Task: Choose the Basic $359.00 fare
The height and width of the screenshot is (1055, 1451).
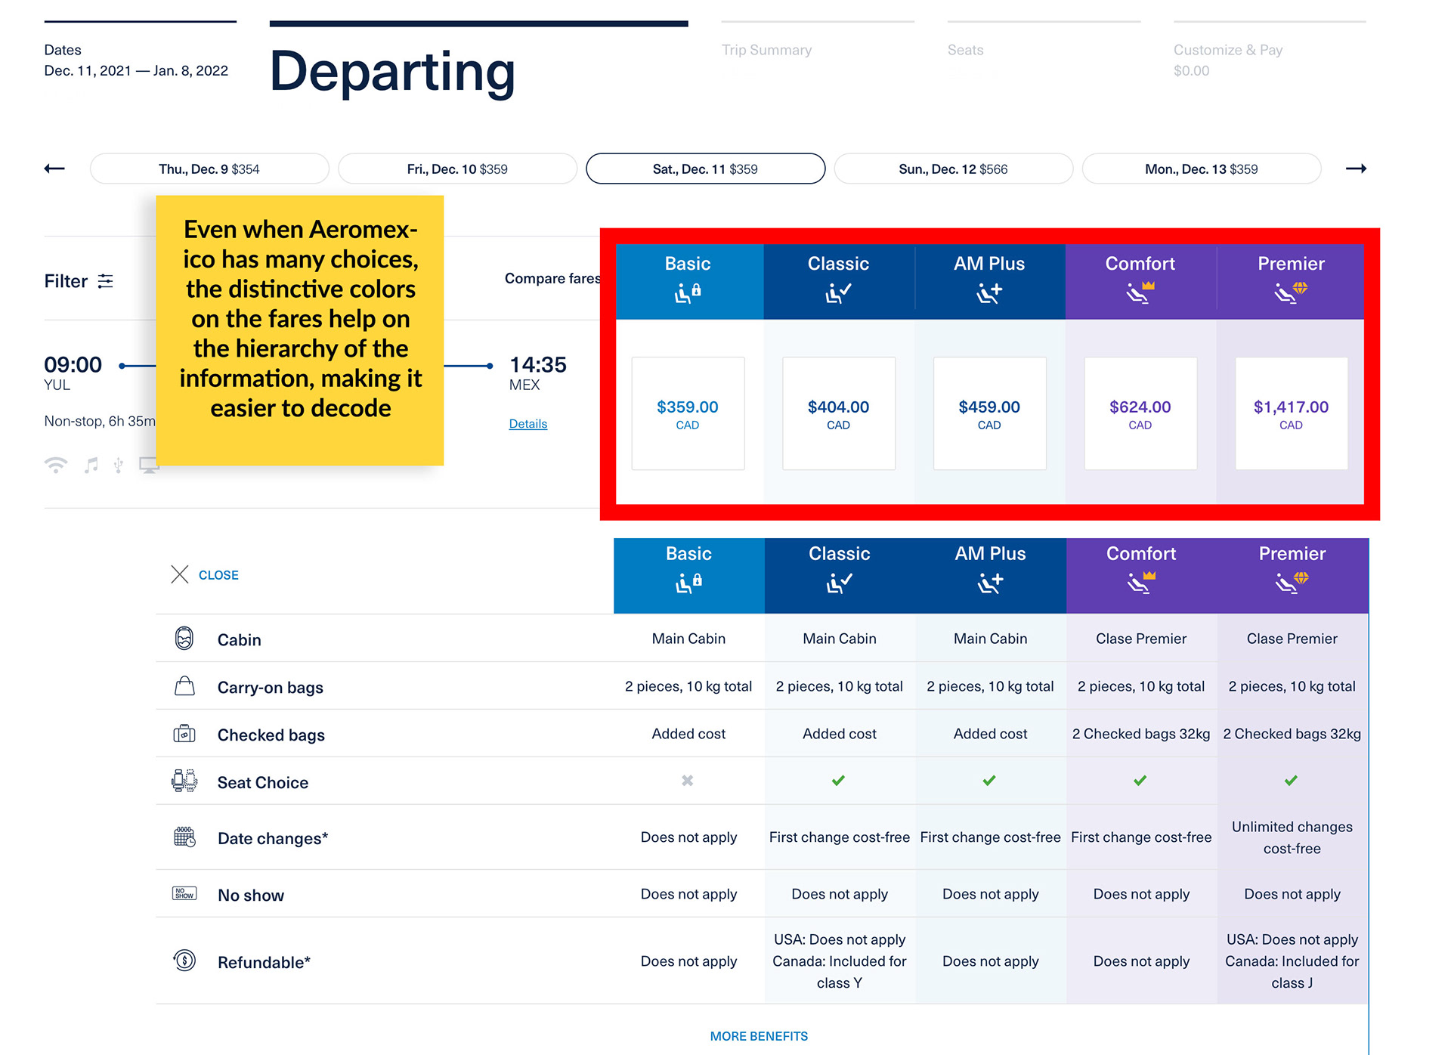Action: tap(688, 413)
